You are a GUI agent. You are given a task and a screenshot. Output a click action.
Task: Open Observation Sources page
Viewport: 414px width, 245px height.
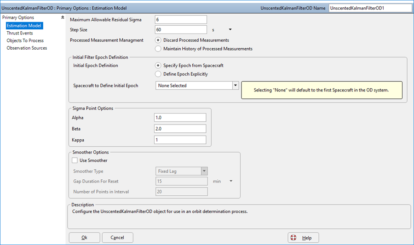click(x=27, y=48)
